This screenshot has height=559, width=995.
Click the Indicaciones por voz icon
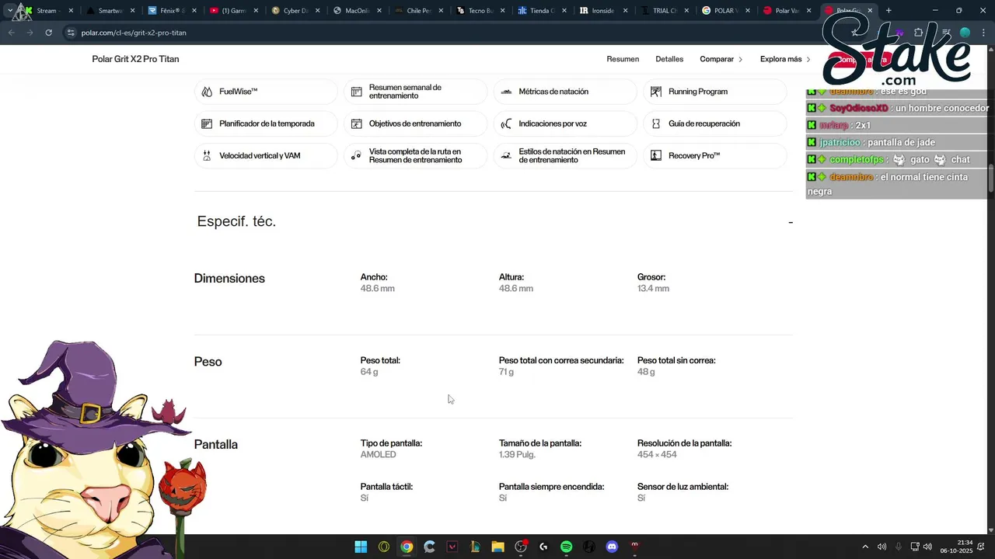pyautogui.click(x=506, y=123)
